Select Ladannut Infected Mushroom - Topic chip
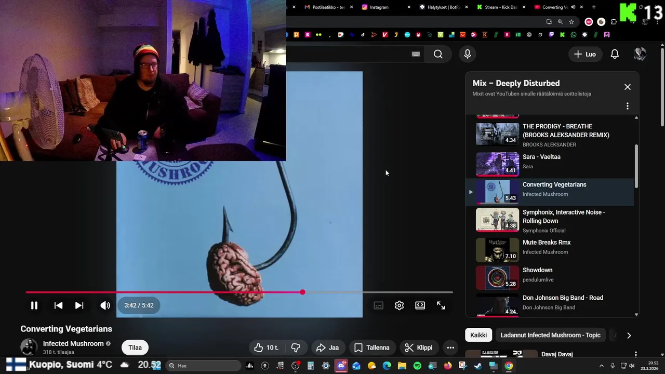The image size is (665, 374). click(x=550, y=335)
